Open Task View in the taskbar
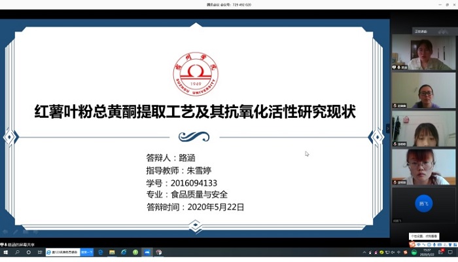 pos(39,252)
